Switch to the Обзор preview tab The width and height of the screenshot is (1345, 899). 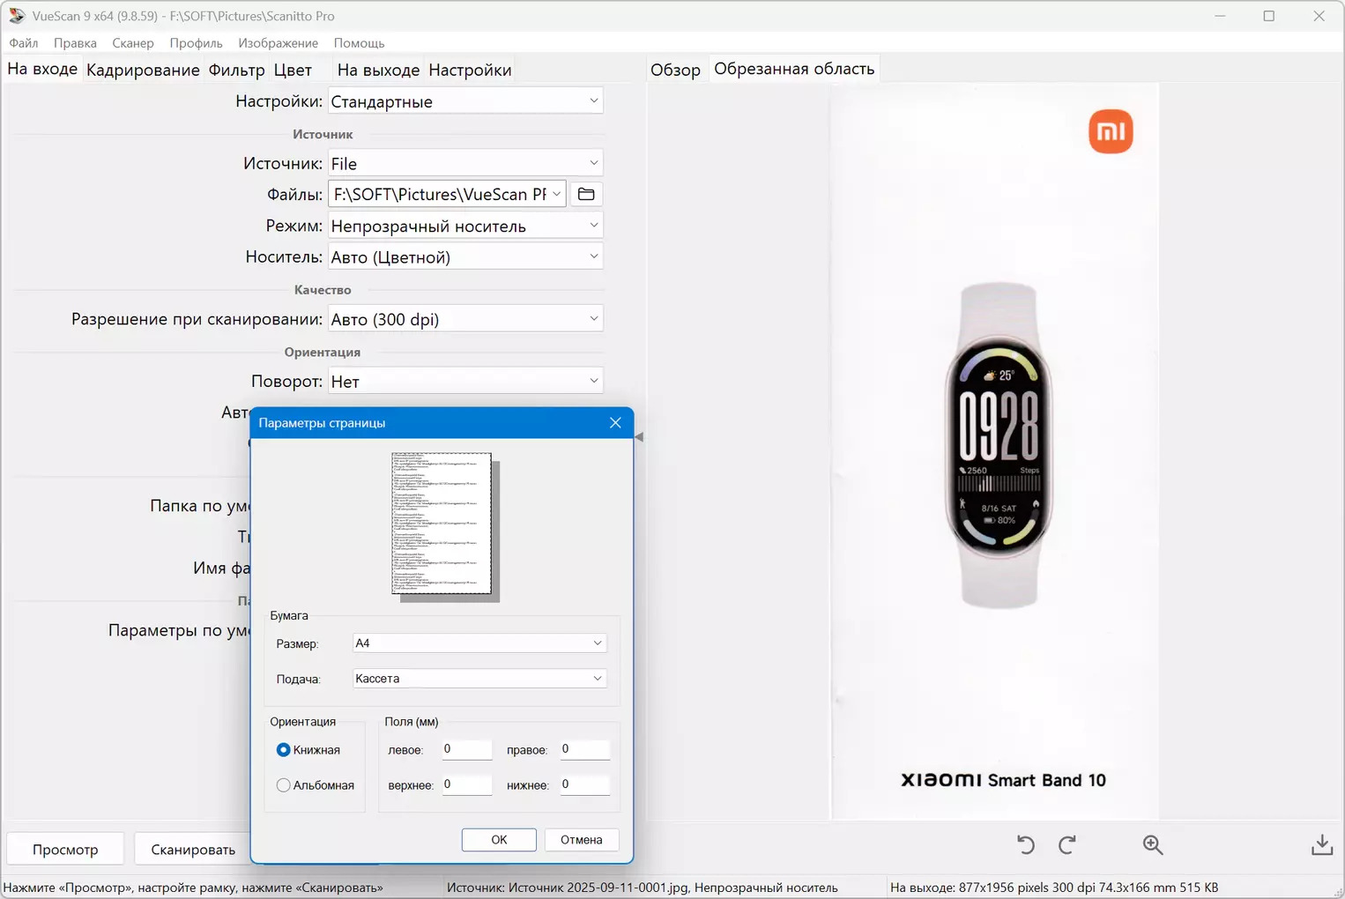click(675, 70)
